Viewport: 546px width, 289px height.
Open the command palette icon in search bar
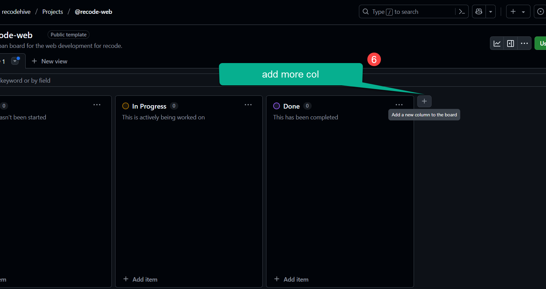pyautogui.click(x=462, y=12)
